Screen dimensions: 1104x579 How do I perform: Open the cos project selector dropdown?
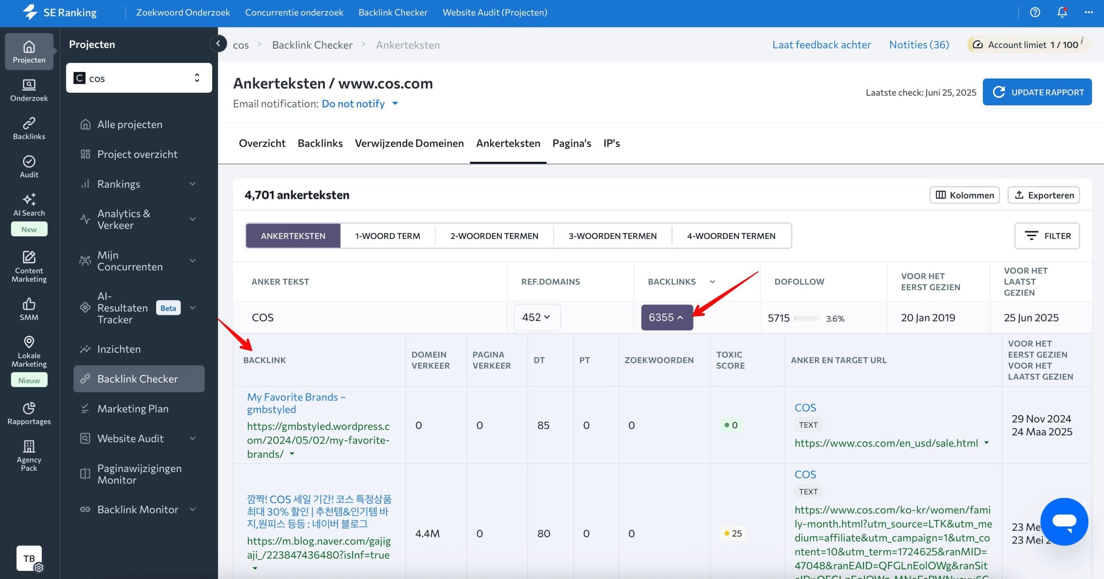click(139, 78)
